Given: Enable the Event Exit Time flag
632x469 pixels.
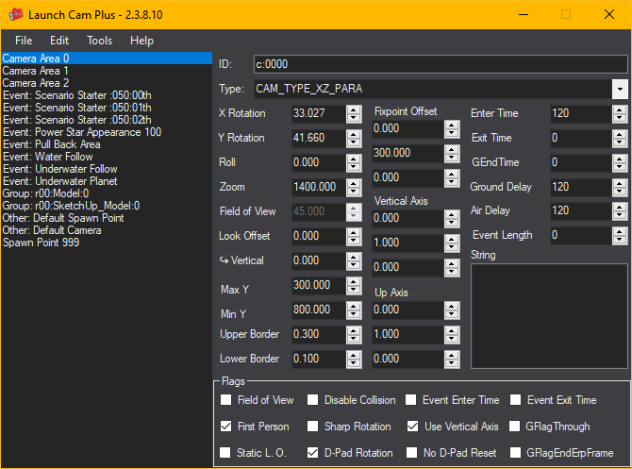Looking at the screenshot, I should click(516, 399).
